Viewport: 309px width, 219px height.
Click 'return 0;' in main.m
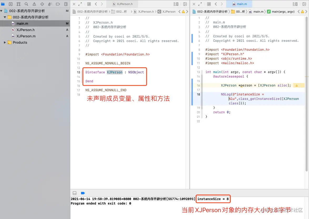click(x=222, y=112)
